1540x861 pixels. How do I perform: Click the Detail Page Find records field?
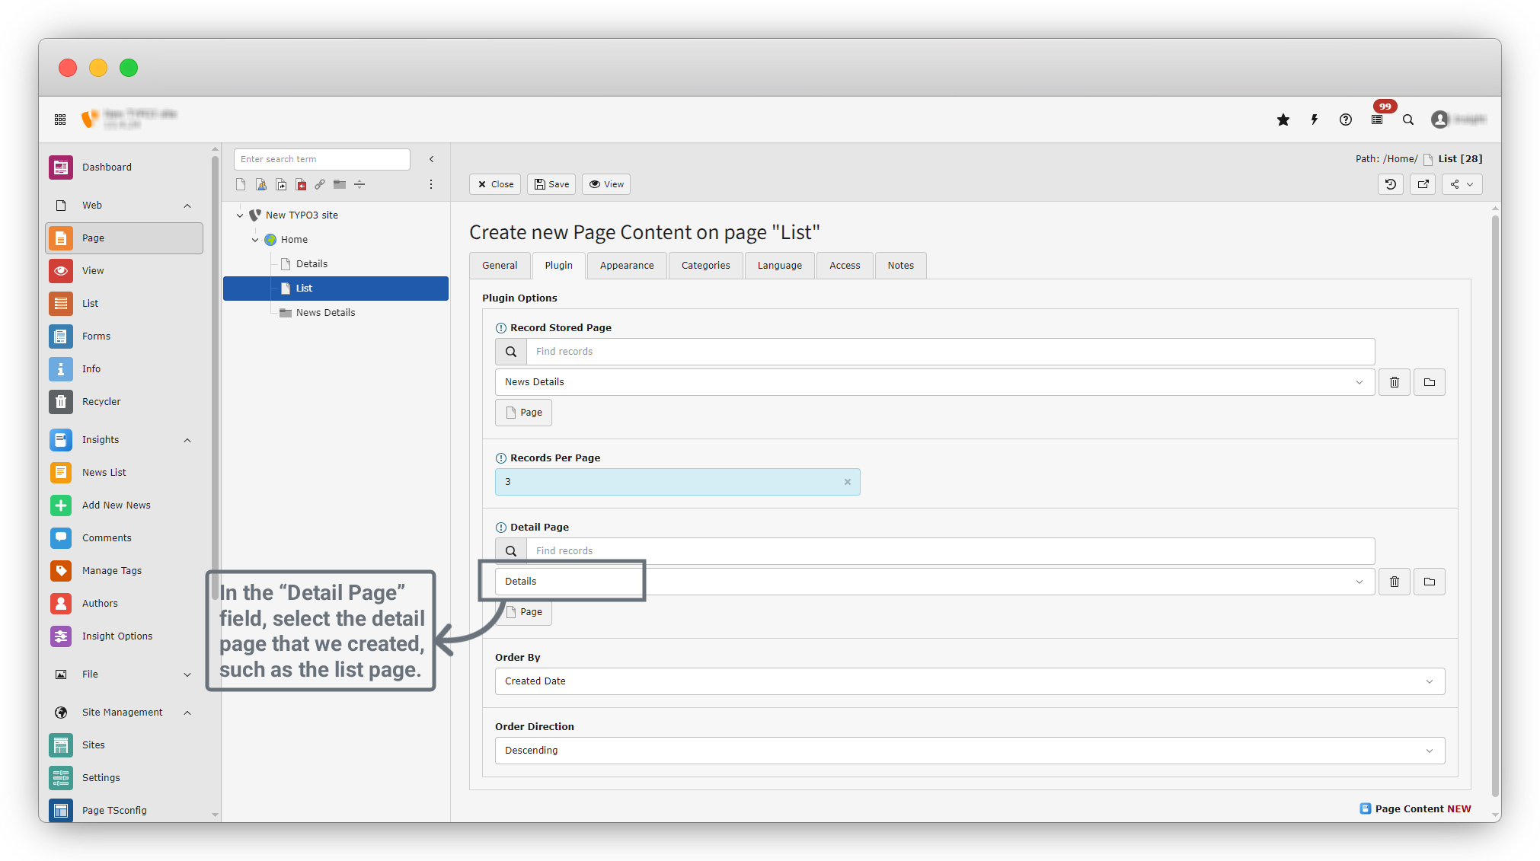(x=950, y=551)
